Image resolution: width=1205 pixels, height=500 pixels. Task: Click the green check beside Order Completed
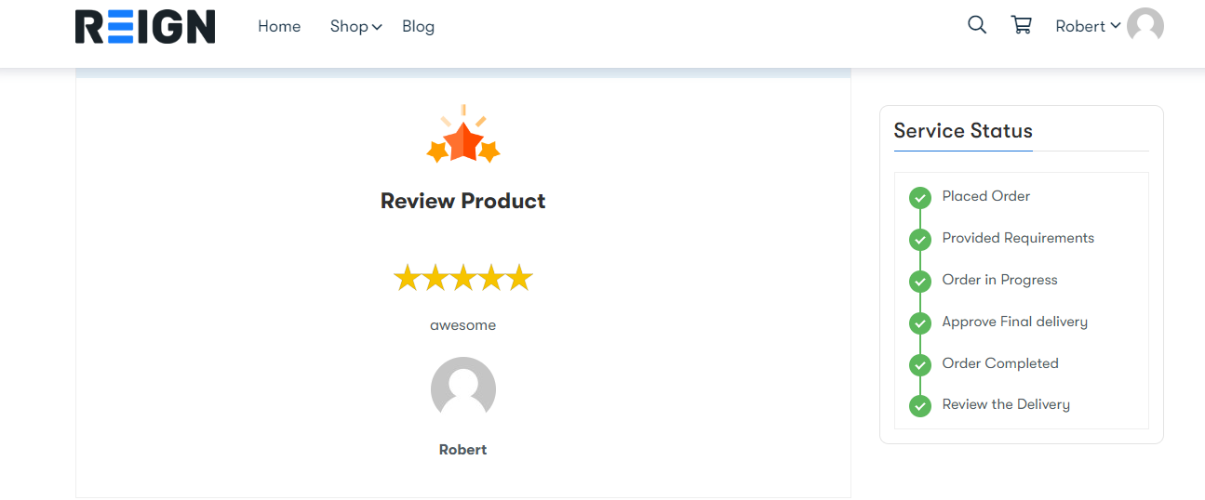(x=920, y=364)
